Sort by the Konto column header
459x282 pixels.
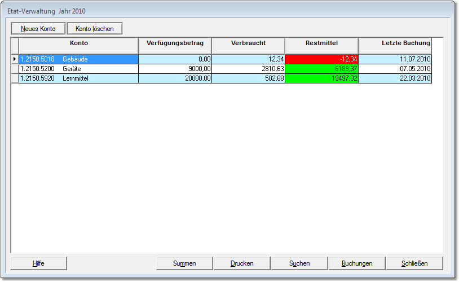78,43
